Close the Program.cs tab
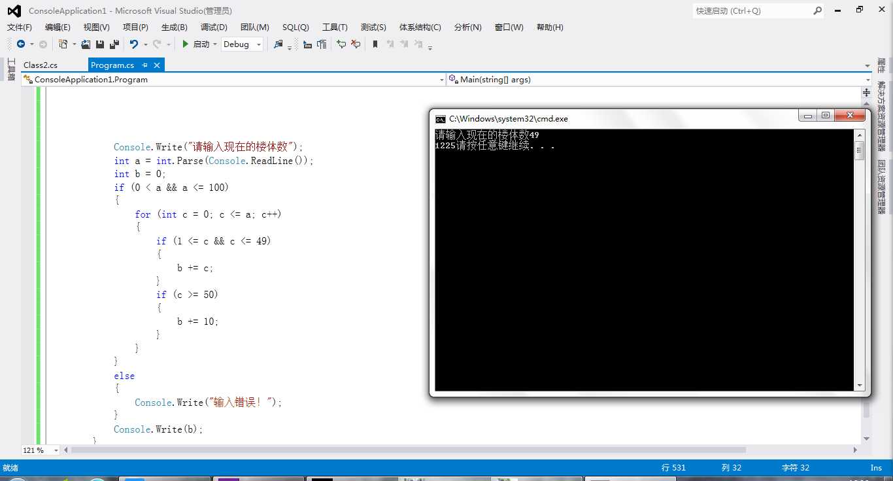This screenshot has height=481, width=893. pyautogui.click(x=157, y=65)
